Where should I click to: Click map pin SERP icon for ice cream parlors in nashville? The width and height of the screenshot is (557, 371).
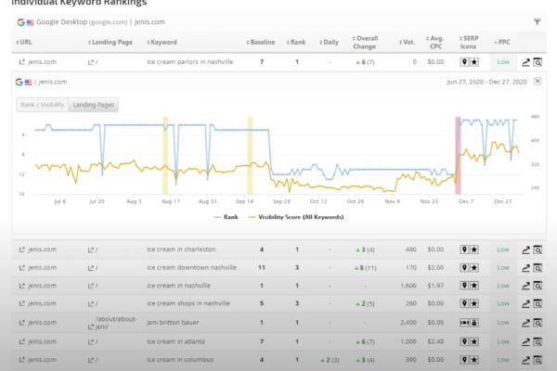coord(464,62)
